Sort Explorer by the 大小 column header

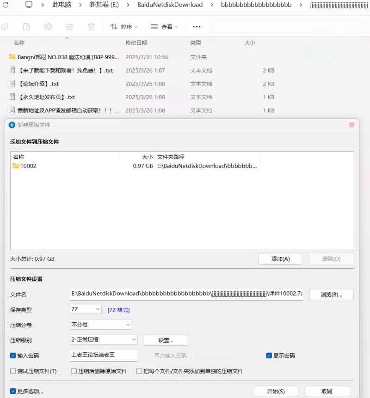pyautogui.click(x=250, y=42)
